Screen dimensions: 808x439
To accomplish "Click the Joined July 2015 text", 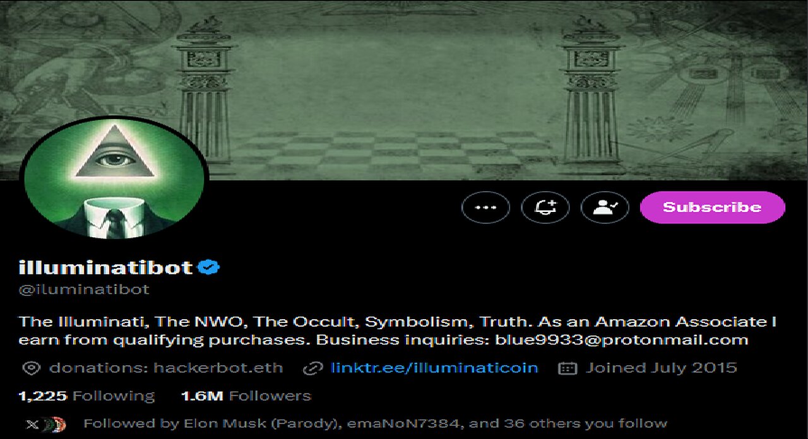I will [x=661, y=368].
